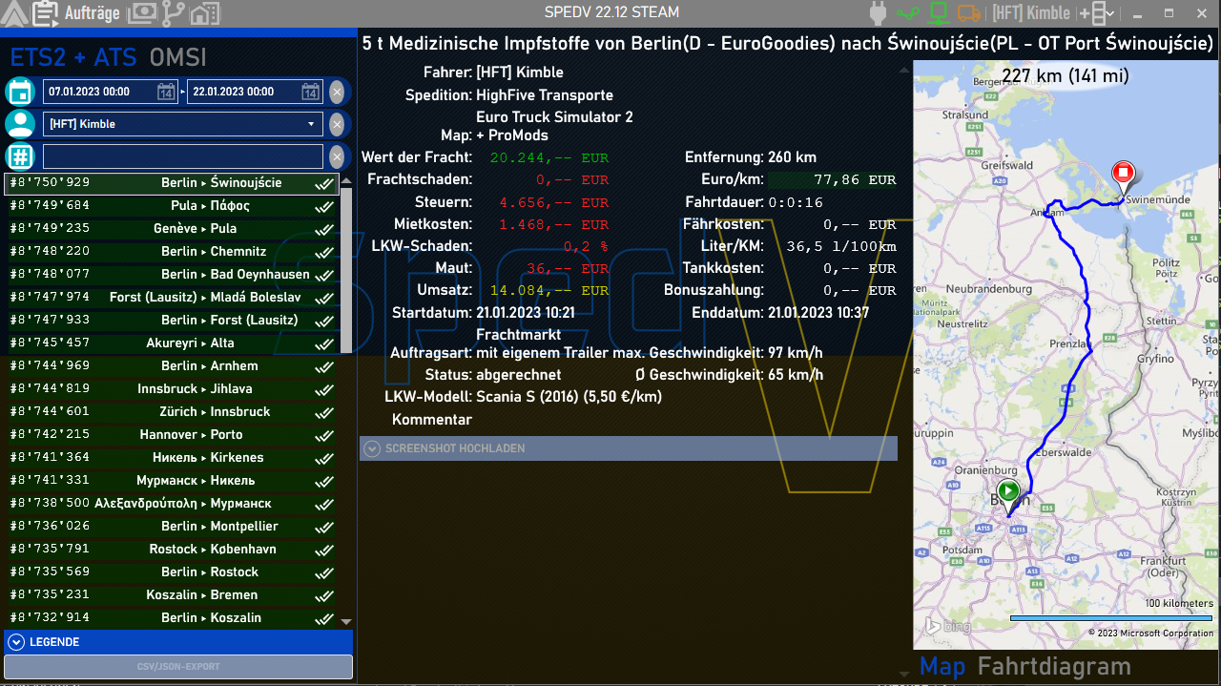
Task: Clear the driver filter
Action: coord(337,124)
